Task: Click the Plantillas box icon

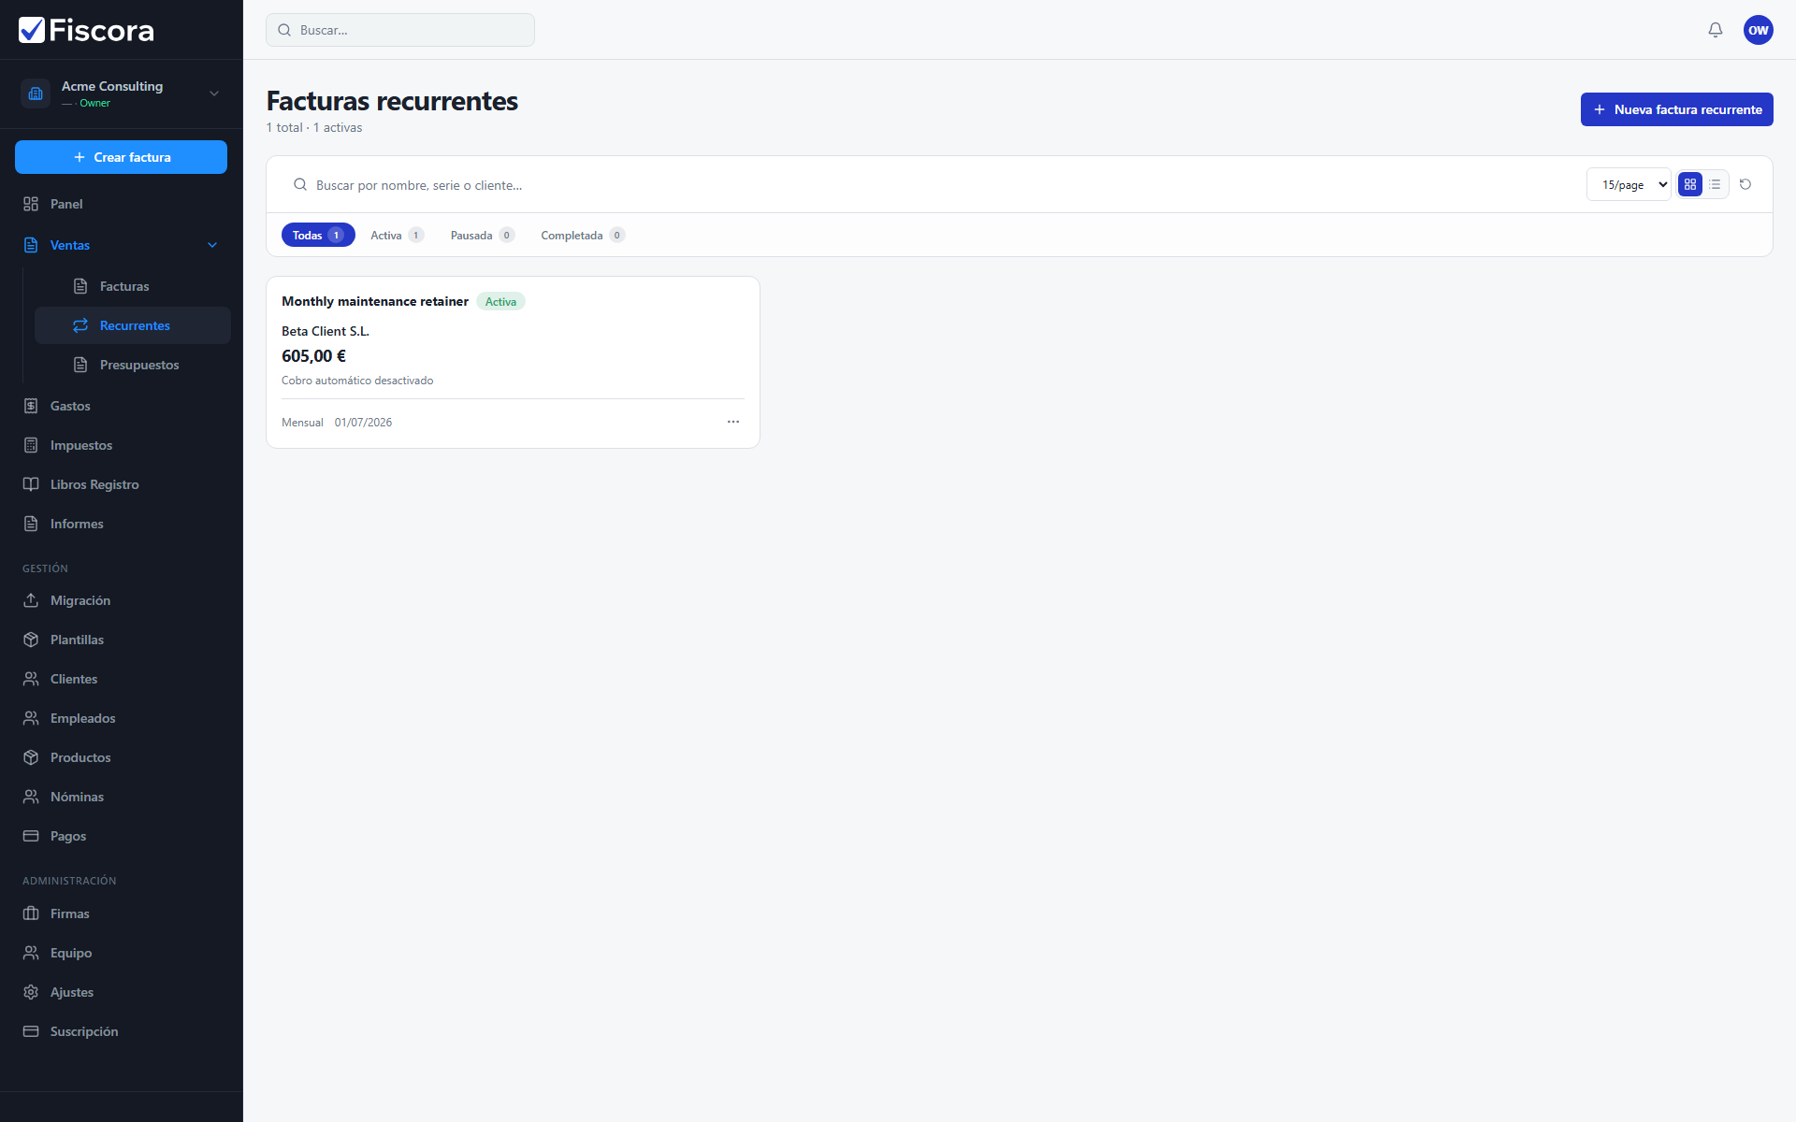Action: pyautogui.click(x=31, y=640)
